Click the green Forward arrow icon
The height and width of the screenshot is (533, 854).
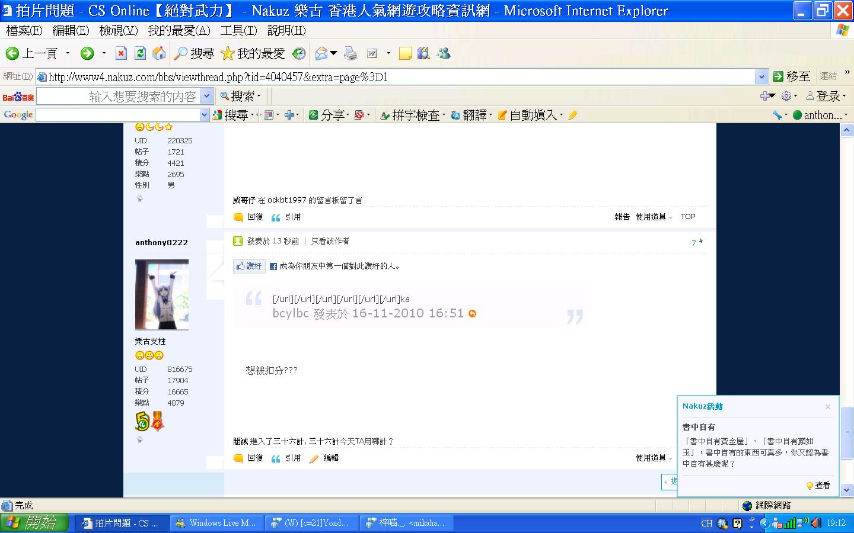87,54
